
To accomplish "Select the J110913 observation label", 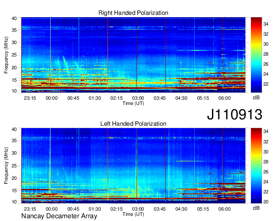I will click(234, 114).
